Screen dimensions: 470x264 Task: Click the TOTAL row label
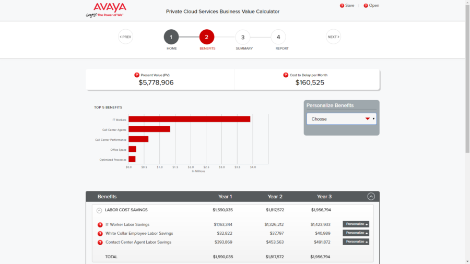click(x=111, y=257)
